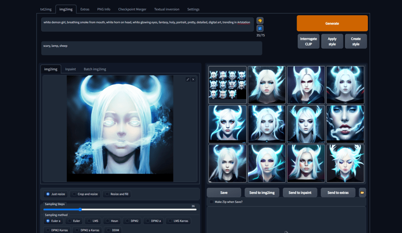Select the Crop and resize option
This screenshot has height=233, width=402.
click(x=85, y=194)
